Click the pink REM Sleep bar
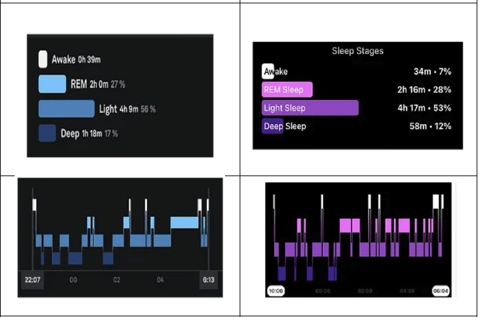488x327 pixels. point(287,90)
